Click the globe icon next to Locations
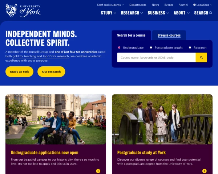 [x=194, y=5]
